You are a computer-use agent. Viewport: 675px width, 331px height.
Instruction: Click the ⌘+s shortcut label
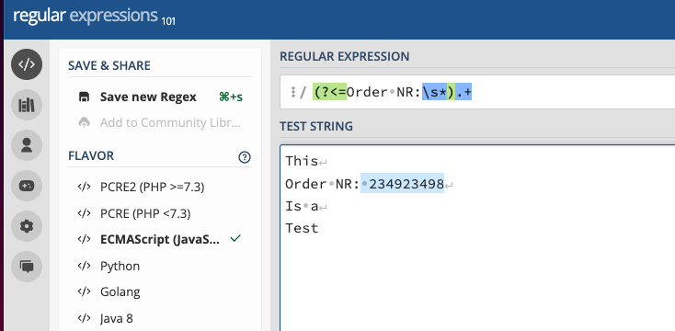click(231, 97)
